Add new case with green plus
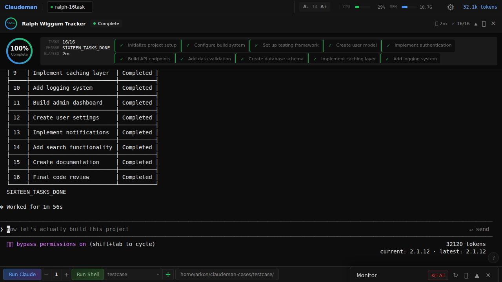 click(168, 275)
